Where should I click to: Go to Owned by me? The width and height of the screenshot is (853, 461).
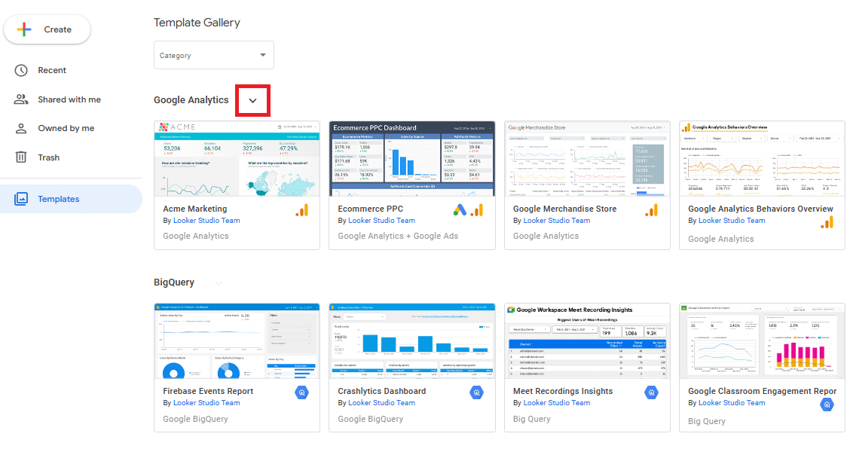(66, 128)
